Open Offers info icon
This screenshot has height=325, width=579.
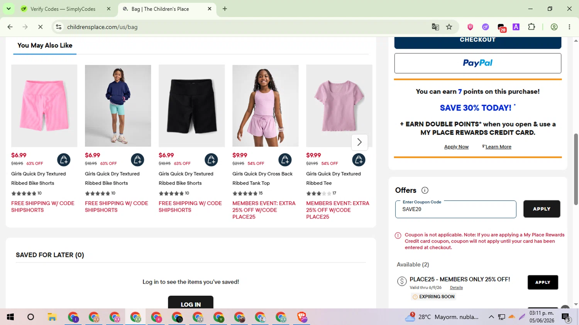(425, 190)
